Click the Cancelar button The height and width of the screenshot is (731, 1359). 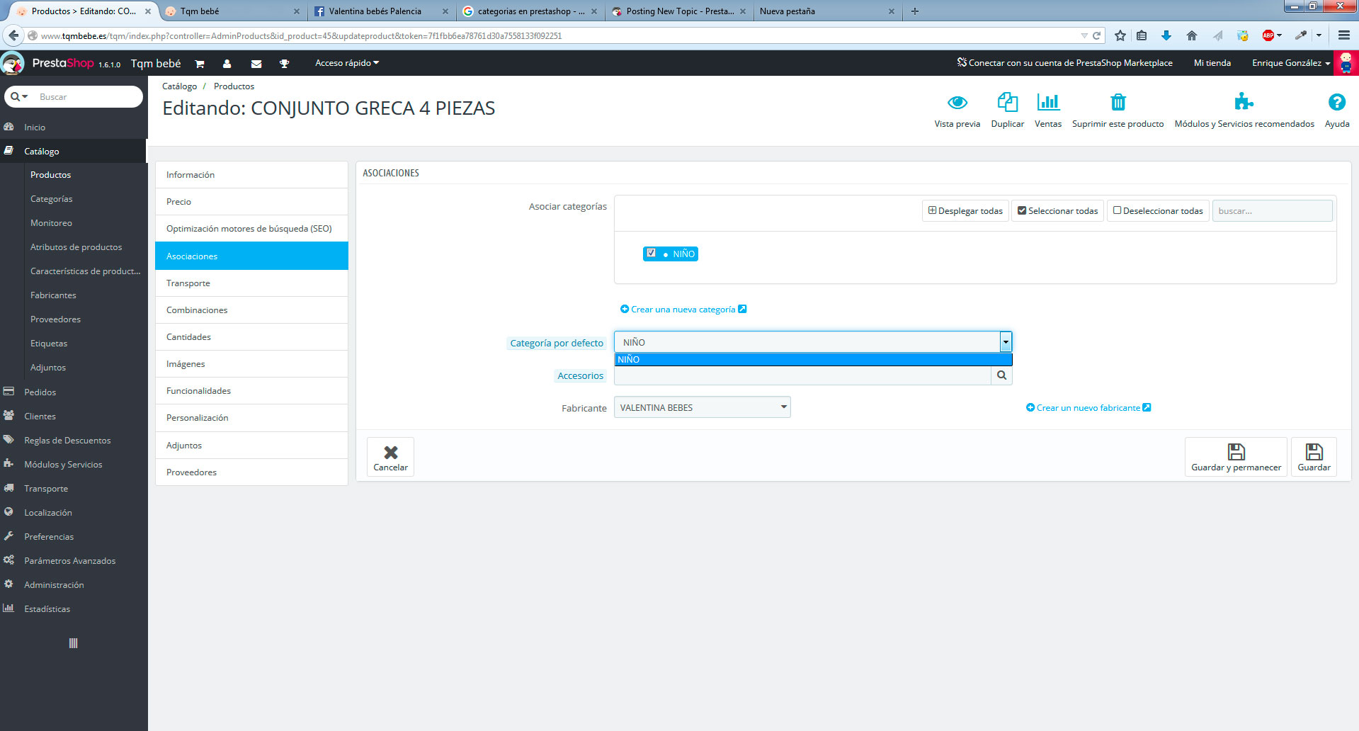coord(390,457)
